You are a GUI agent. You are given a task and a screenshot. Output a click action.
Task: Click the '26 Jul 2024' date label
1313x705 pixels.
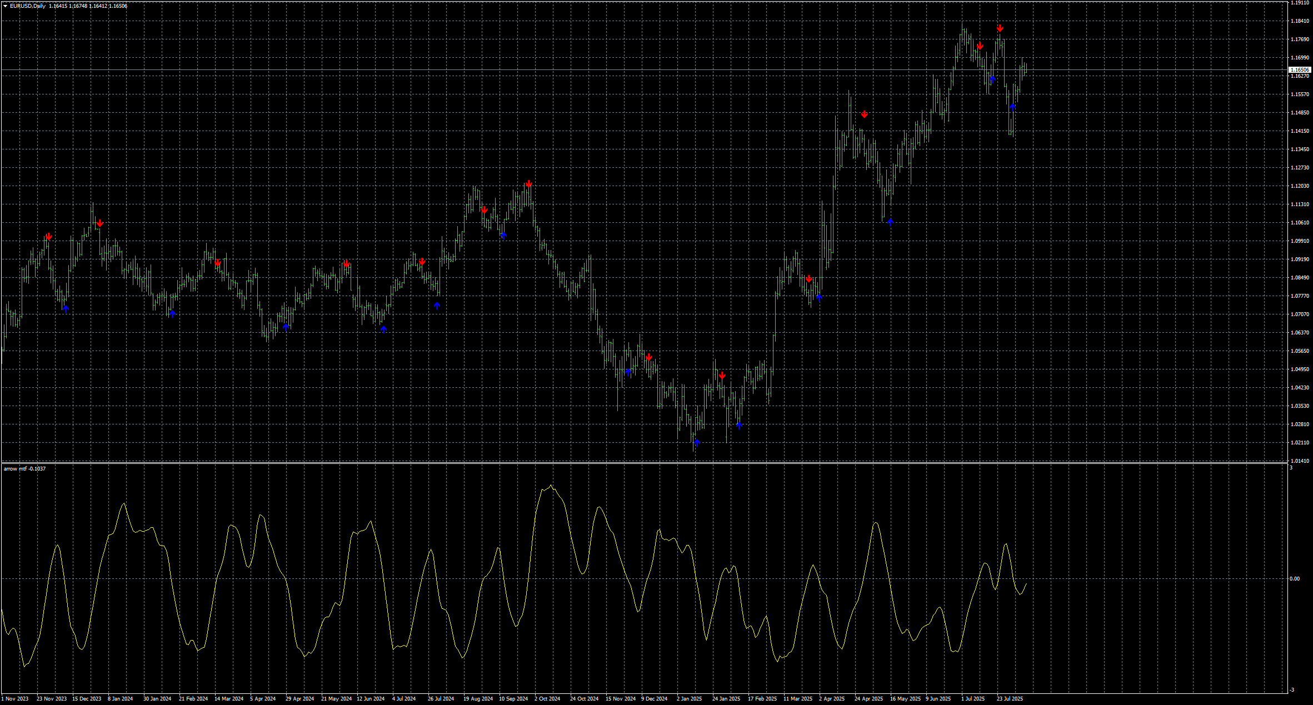[441, 699]
